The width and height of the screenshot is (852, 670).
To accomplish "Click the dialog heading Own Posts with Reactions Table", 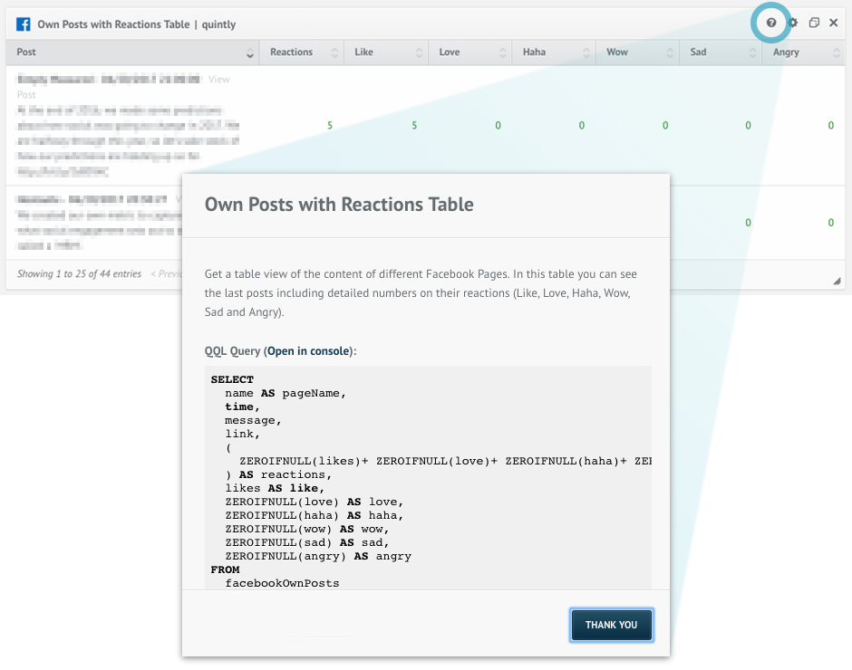I will tap(339, 205).
